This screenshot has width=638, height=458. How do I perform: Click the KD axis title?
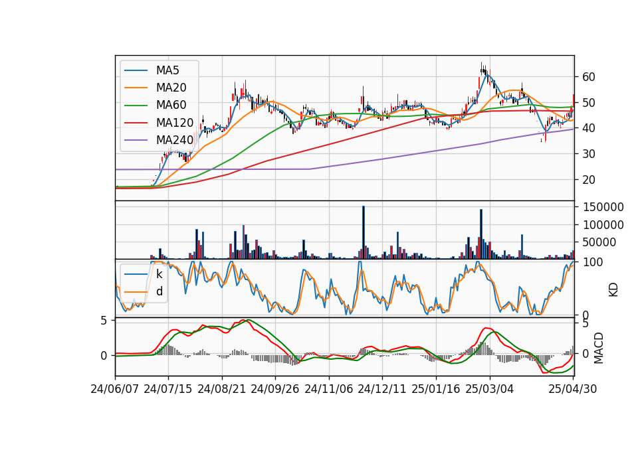613,289
